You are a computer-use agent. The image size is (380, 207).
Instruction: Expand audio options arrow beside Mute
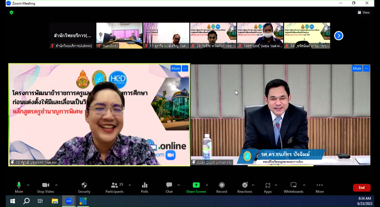tap(28, 185)
